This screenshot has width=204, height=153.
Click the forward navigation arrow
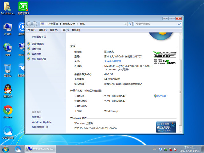pyautogui.click(x=34, y=24)
